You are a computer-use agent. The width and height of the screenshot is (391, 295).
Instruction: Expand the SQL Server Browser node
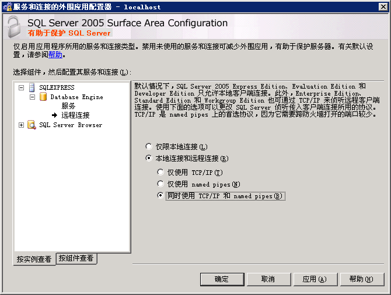pyautogui.click(x=22, y=125)
